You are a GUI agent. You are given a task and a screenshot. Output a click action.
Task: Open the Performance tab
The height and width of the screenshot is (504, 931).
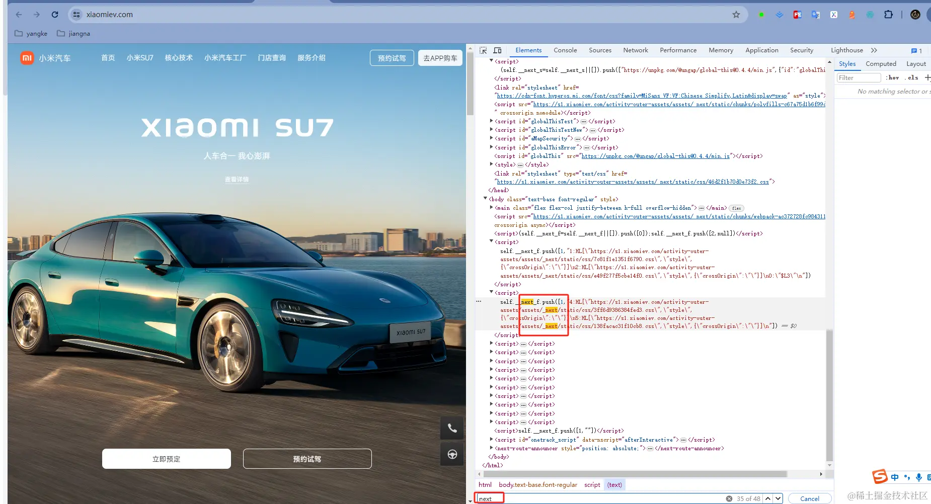click(678, 50)
